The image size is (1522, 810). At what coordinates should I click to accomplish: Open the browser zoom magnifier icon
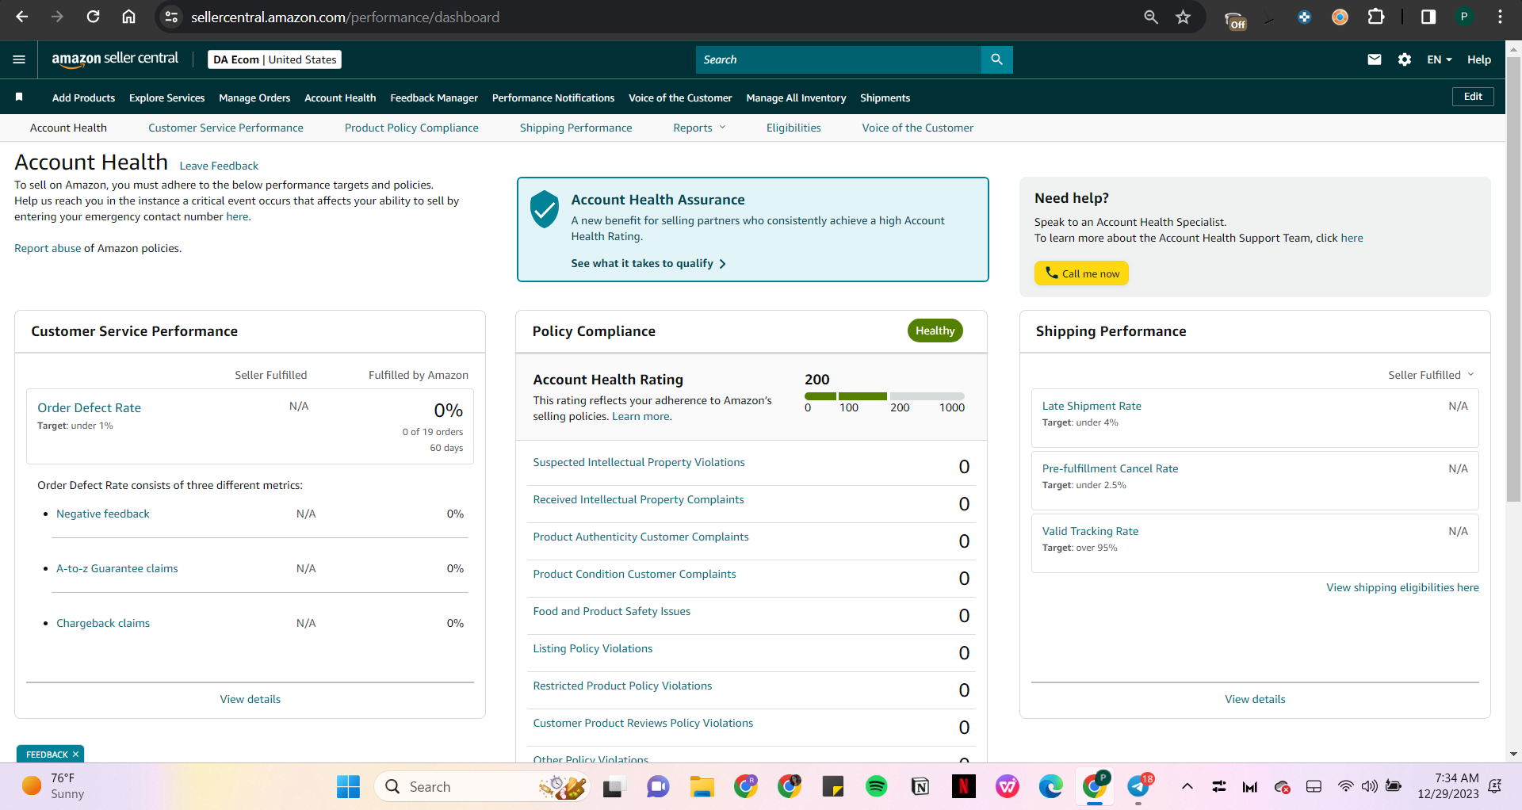1150,17
